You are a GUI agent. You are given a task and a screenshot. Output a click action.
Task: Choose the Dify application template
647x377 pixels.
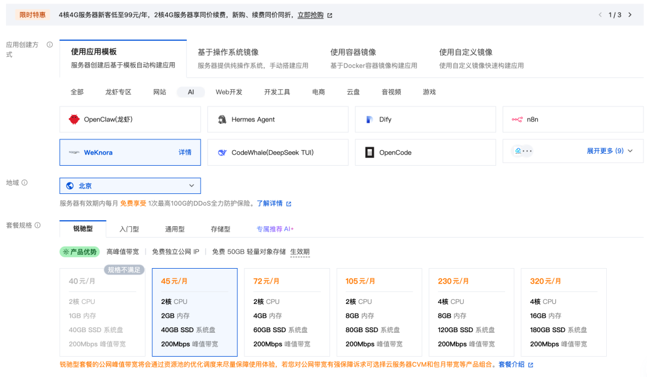click(425, 120)
